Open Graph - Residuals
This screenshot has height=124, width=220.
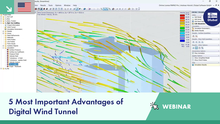pyautogui.click(x=15, y=66)
